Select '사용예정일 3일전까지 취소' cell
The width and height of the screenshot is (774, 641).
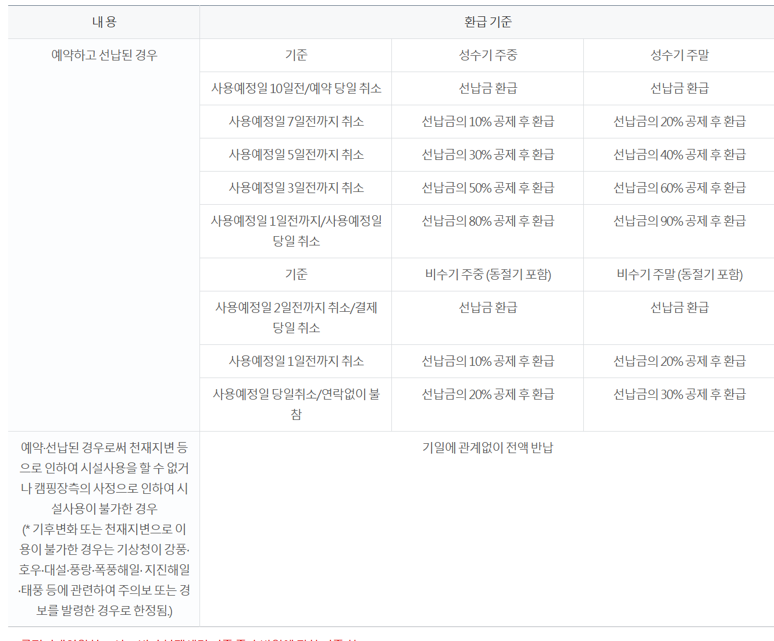click(x=296, y=188)
